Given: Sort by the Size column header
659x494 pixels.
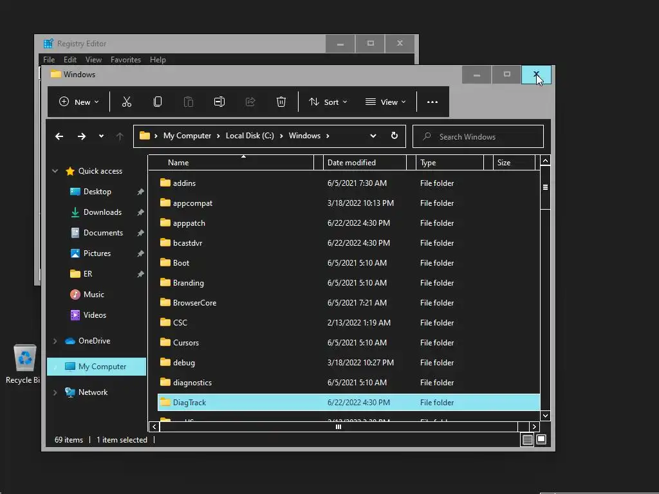Looking at the screenshot, I should click(514, 163).
